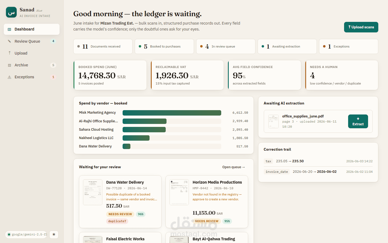Select the Booked to purchases stat chip

pyautogui.click(x=164, y=46)
